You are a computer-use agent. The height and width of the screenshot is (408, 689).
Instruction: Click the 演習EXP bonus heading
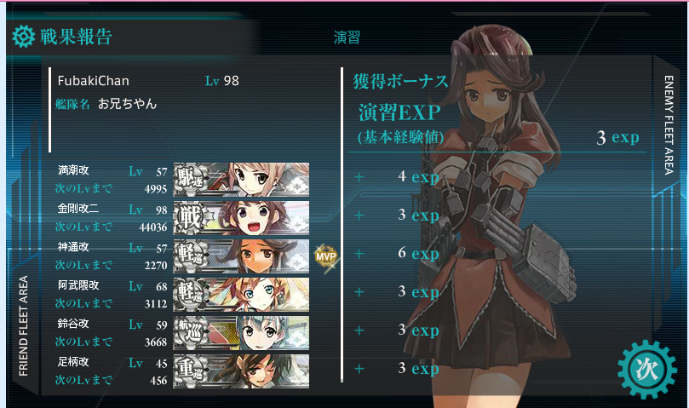[x=399, y=112]
